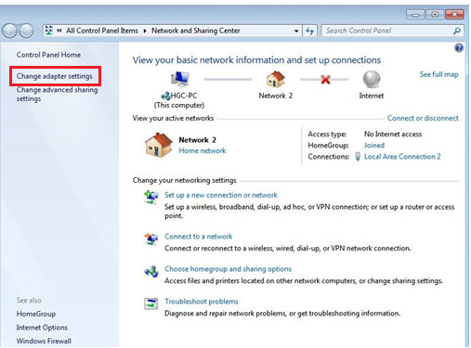471x348 pixels.
Task: Open Change adapter settings
Action: [x=55, y=76]
